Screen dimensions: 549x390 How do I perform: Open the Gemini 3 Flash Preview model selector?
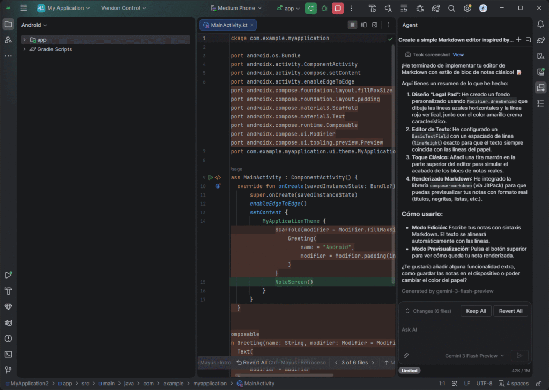[x=474, y=356]
